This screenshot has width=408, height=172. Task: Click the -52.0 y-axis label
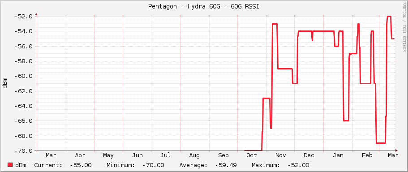(23, 17)
